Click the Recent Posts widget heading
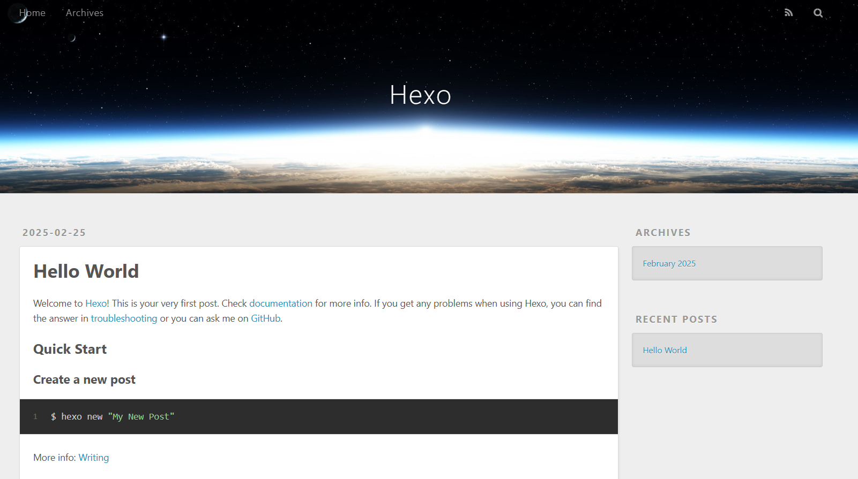Image resolution: width=858 pixels, height=479 pixels. [676, 320]
